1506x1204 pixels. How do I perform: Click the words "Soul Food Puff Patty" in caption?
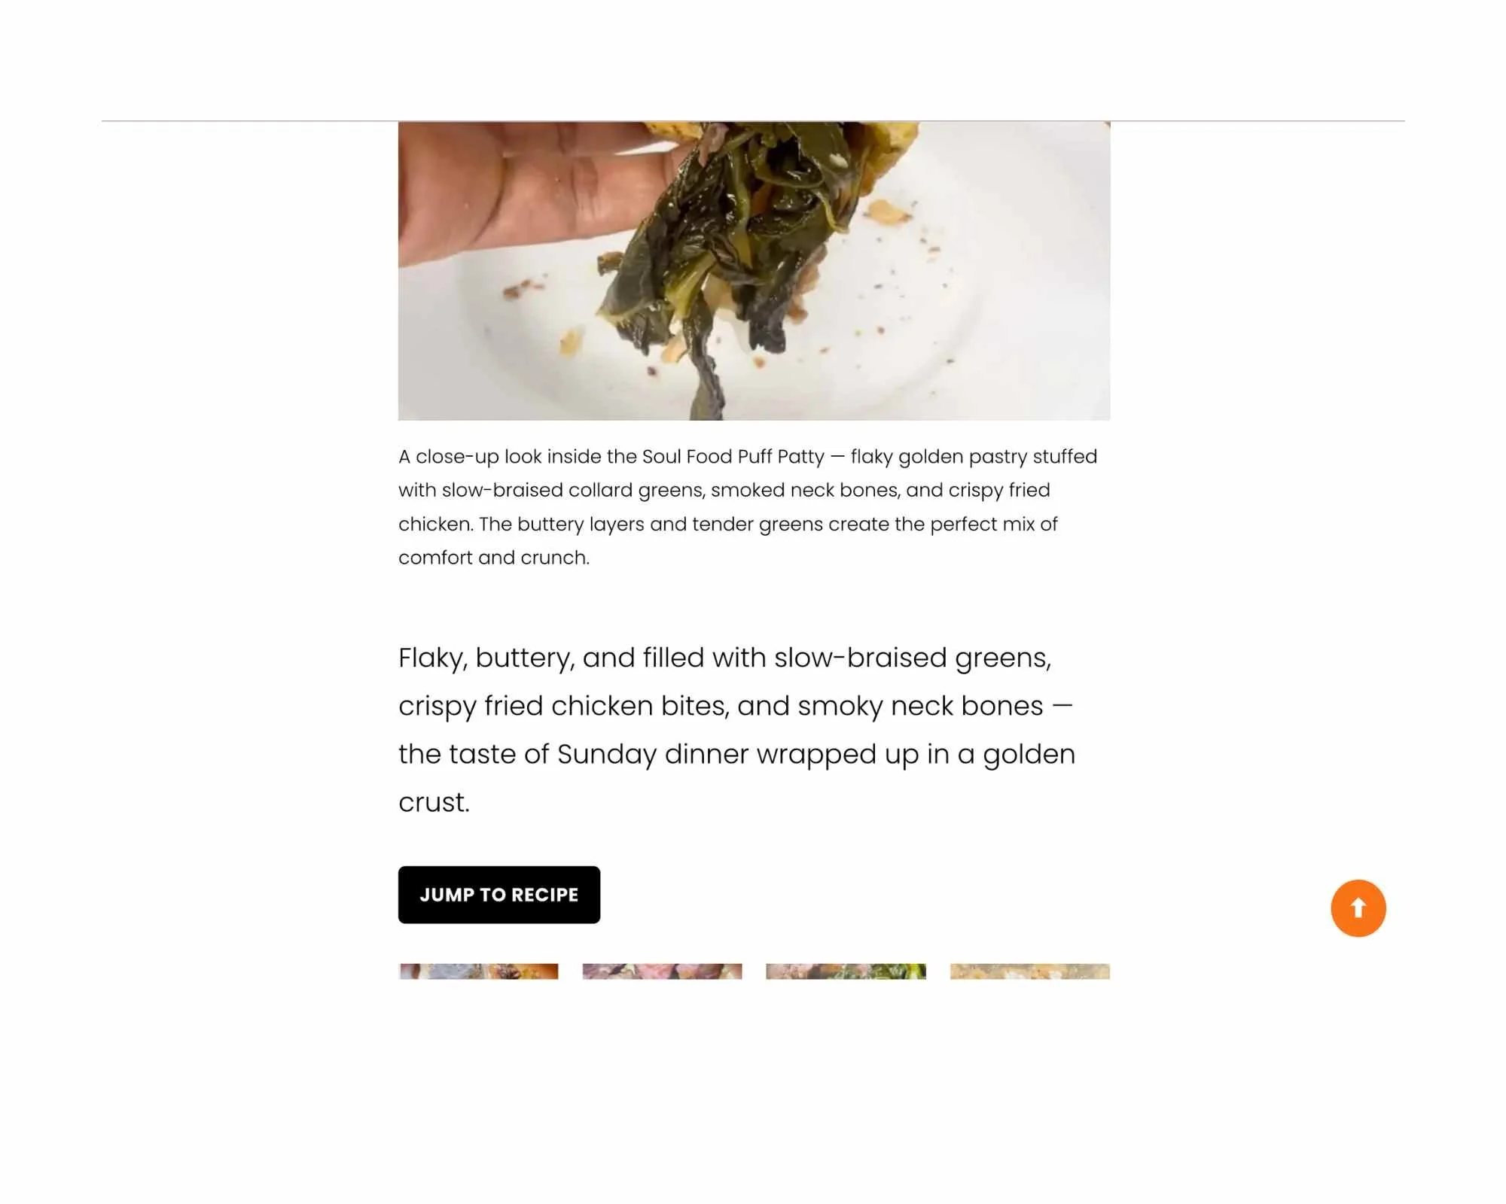(x=733, y=457)
